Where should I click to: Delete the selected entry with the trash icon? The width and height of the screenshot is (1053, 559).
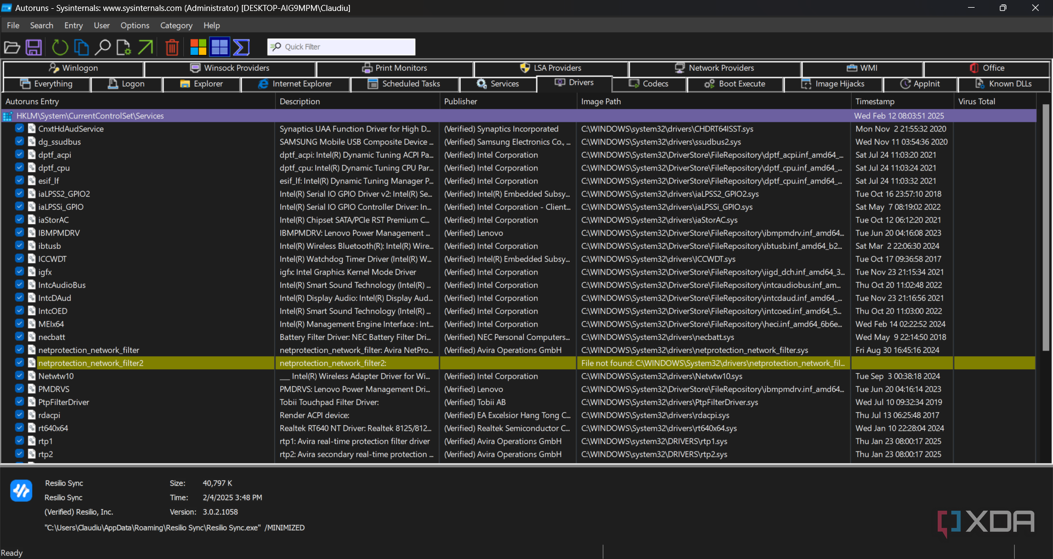click(x=172, y=47)
